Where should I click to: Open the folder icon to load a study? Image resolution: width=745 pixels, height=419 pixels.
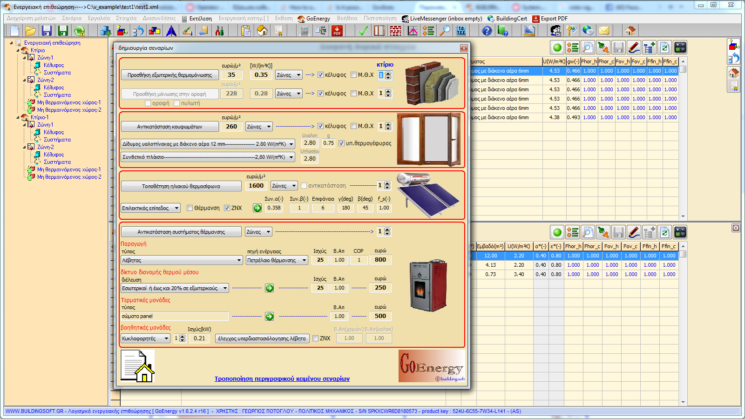[x=30, y=31]
